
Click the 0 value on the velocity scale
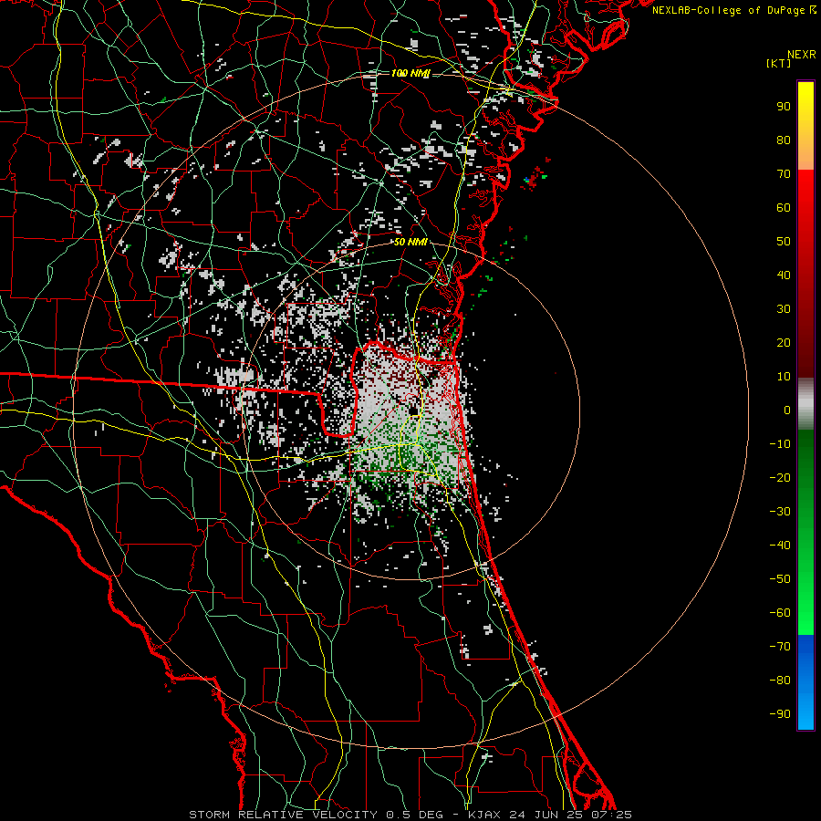tap(787, 410)
